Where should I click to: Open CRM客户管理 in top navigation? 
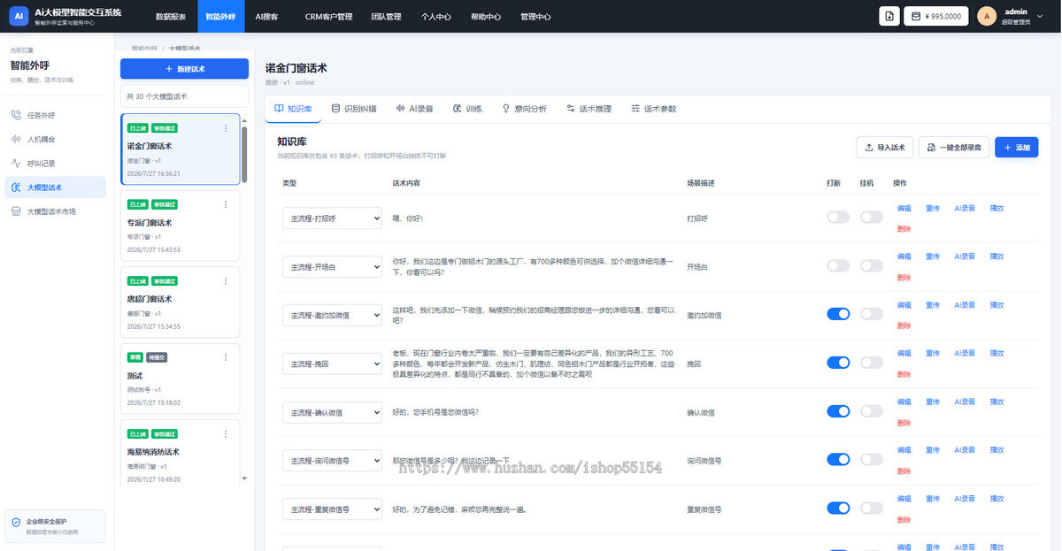pos(328,17)
